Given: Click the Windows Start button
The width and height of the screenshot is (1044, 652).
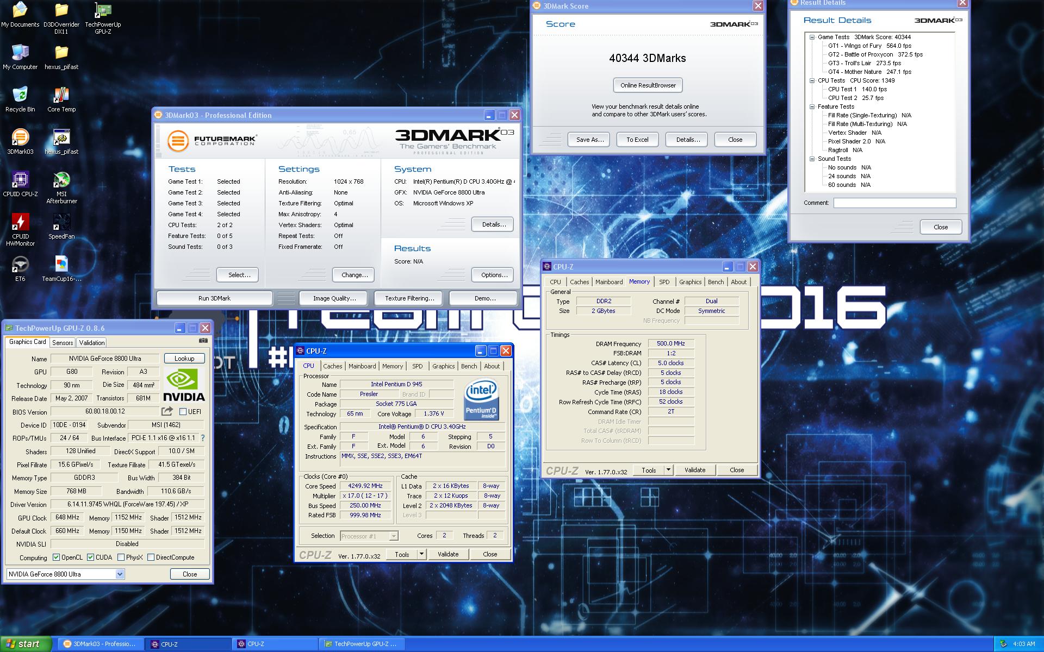Looking at the screenshot, I should (26, 644).
